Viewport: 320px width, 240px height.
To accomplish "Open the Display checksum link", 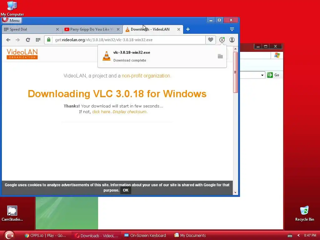I will point(130,112).
